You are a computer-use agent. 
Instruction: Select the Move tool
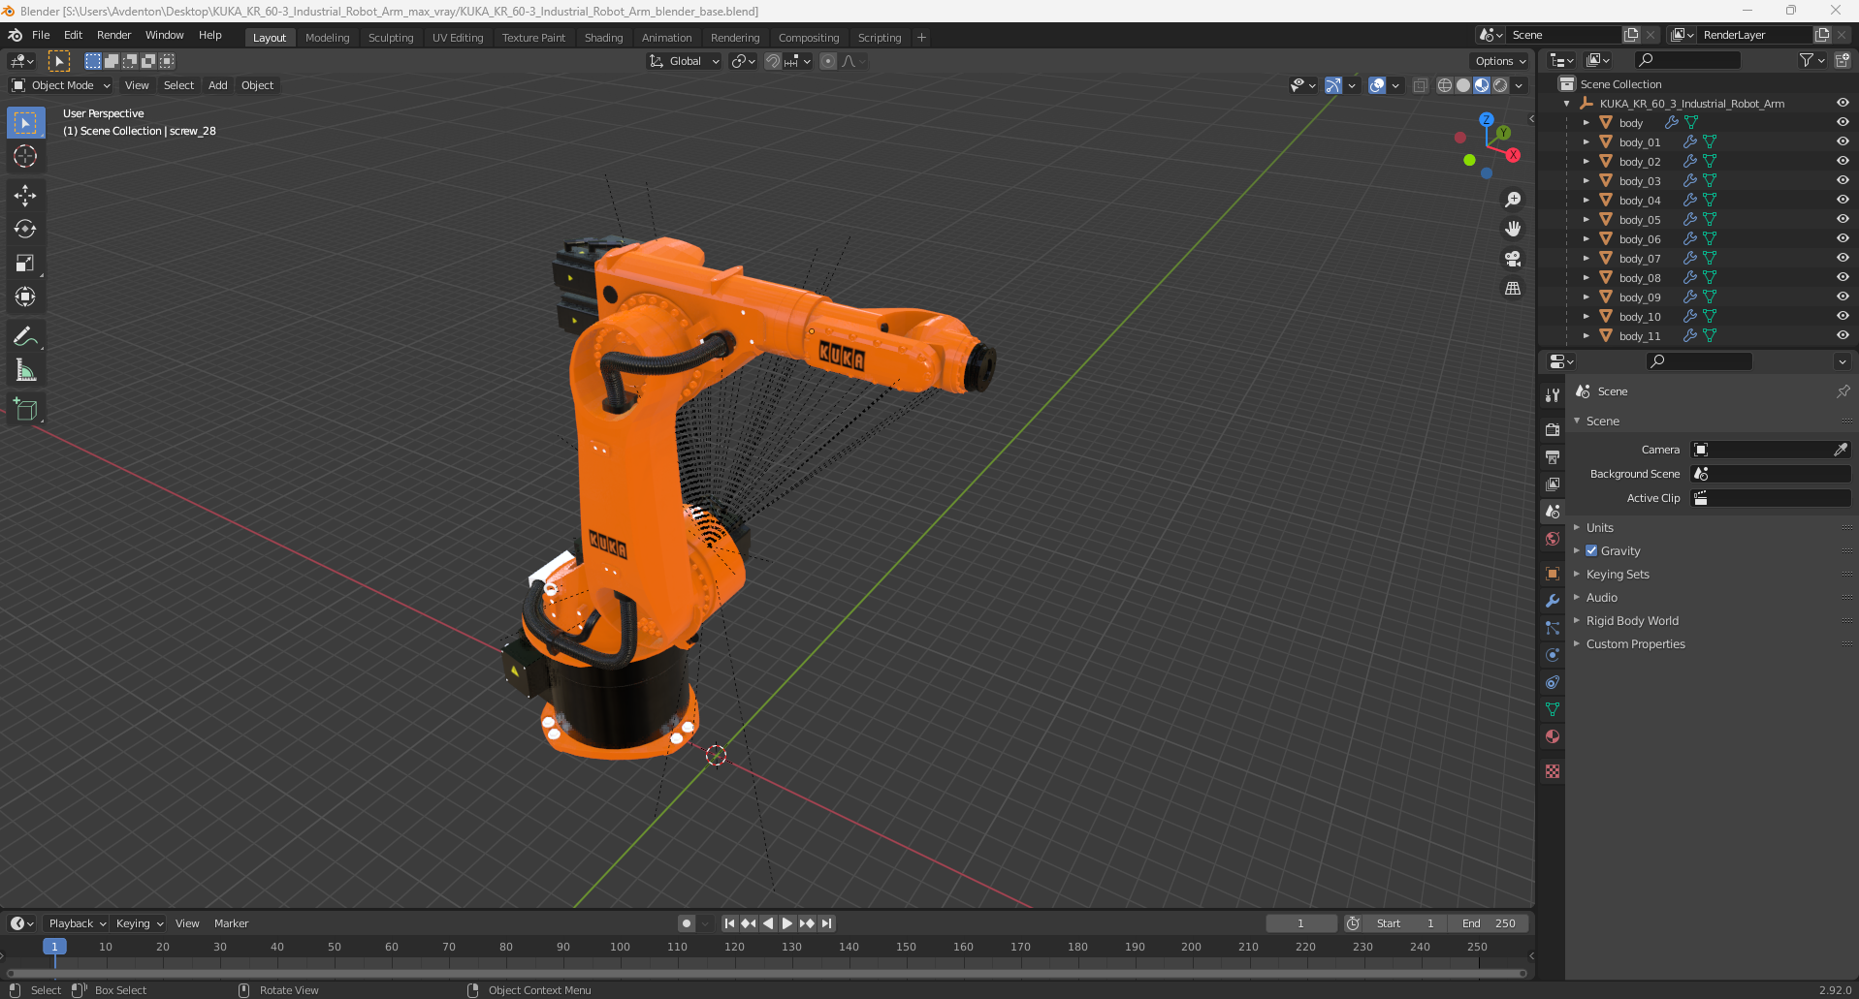click(x=25, y=196)
